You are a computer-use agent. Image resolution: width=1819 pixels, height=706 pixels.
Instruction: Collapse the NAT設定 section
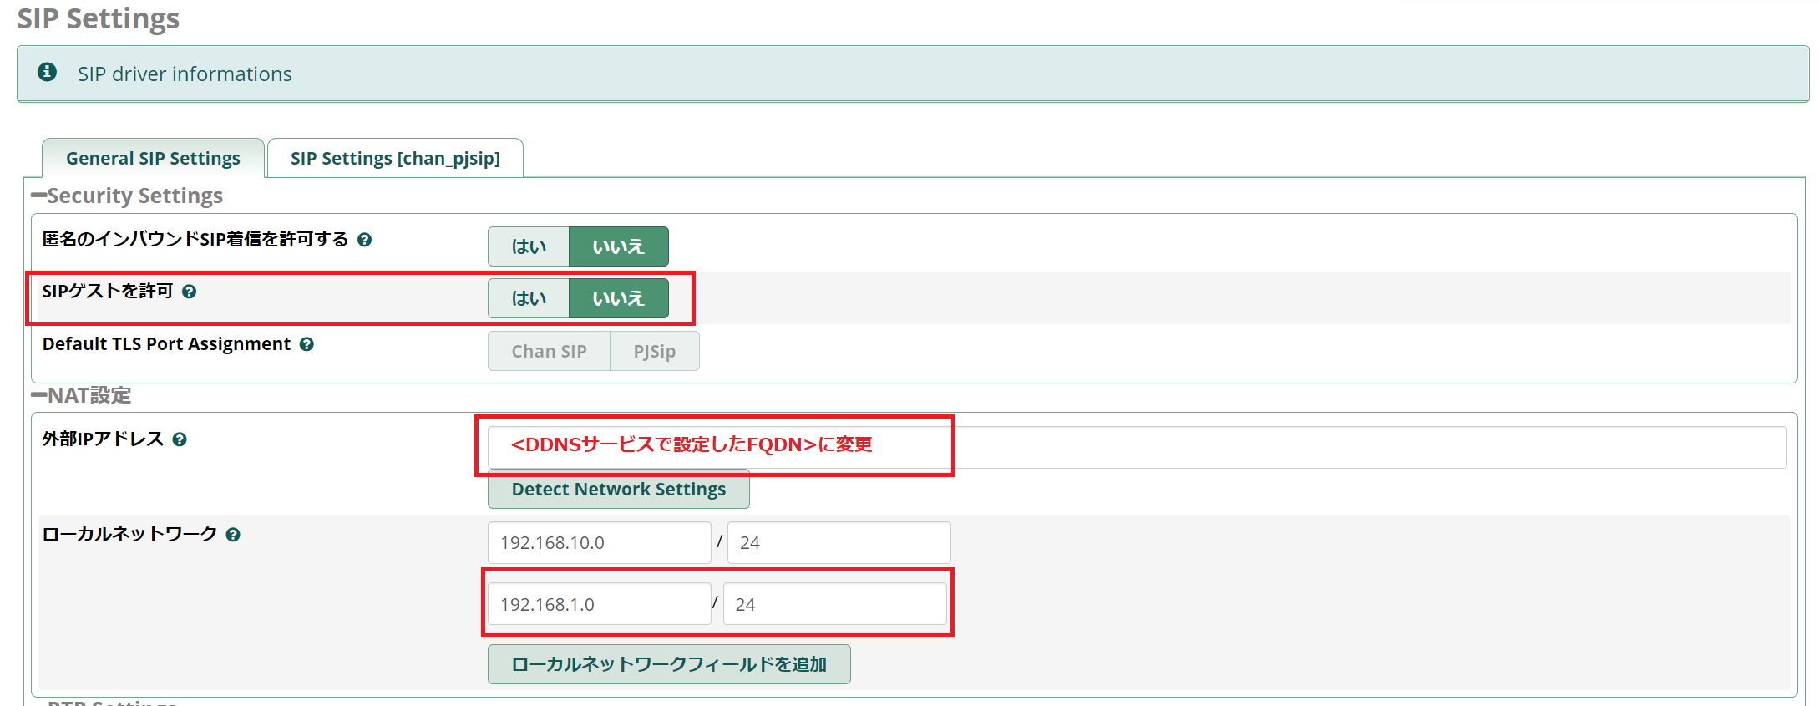pos(39,395)
